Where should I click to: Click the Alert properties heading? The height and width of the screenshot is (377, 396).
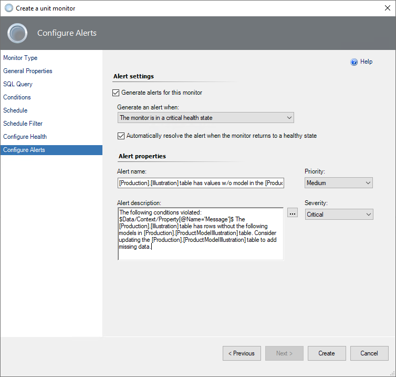tap(142, 156)
